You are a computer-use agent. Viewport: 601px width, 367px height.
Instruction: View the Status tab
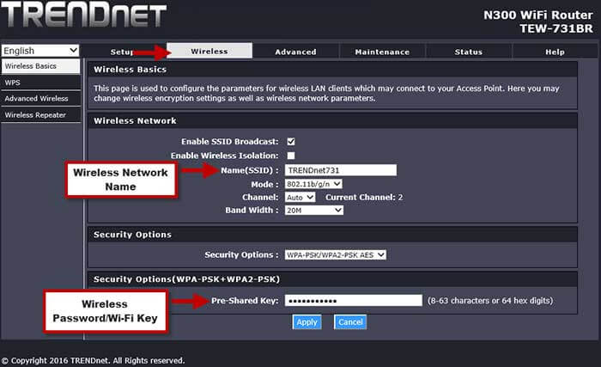click(468, 52)
